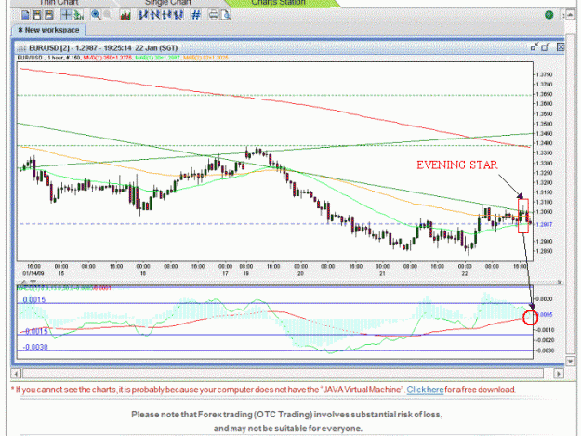Click the greyed zoom out magnifier icon
Viewport: 581px width, 436px height.
point(108,15)
